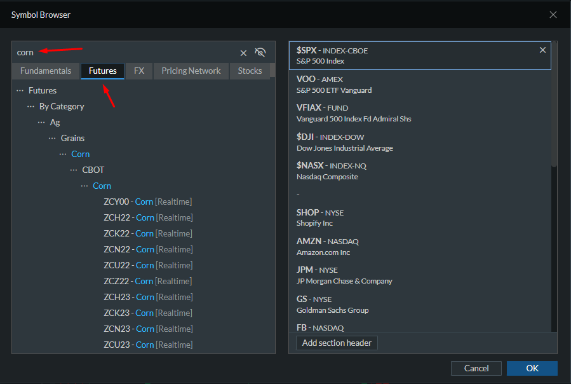571x384 pixels.
Task: Select the ZCY00 Corn contract
Action: click(148, 202)
